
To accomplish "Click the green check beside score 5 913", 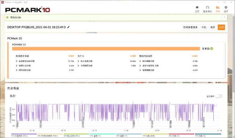I will pos(212,48).
